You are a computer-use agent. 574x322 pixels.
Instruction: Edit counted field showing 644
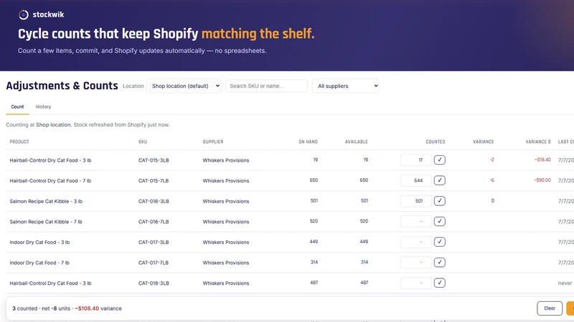(x=416, y=180)
